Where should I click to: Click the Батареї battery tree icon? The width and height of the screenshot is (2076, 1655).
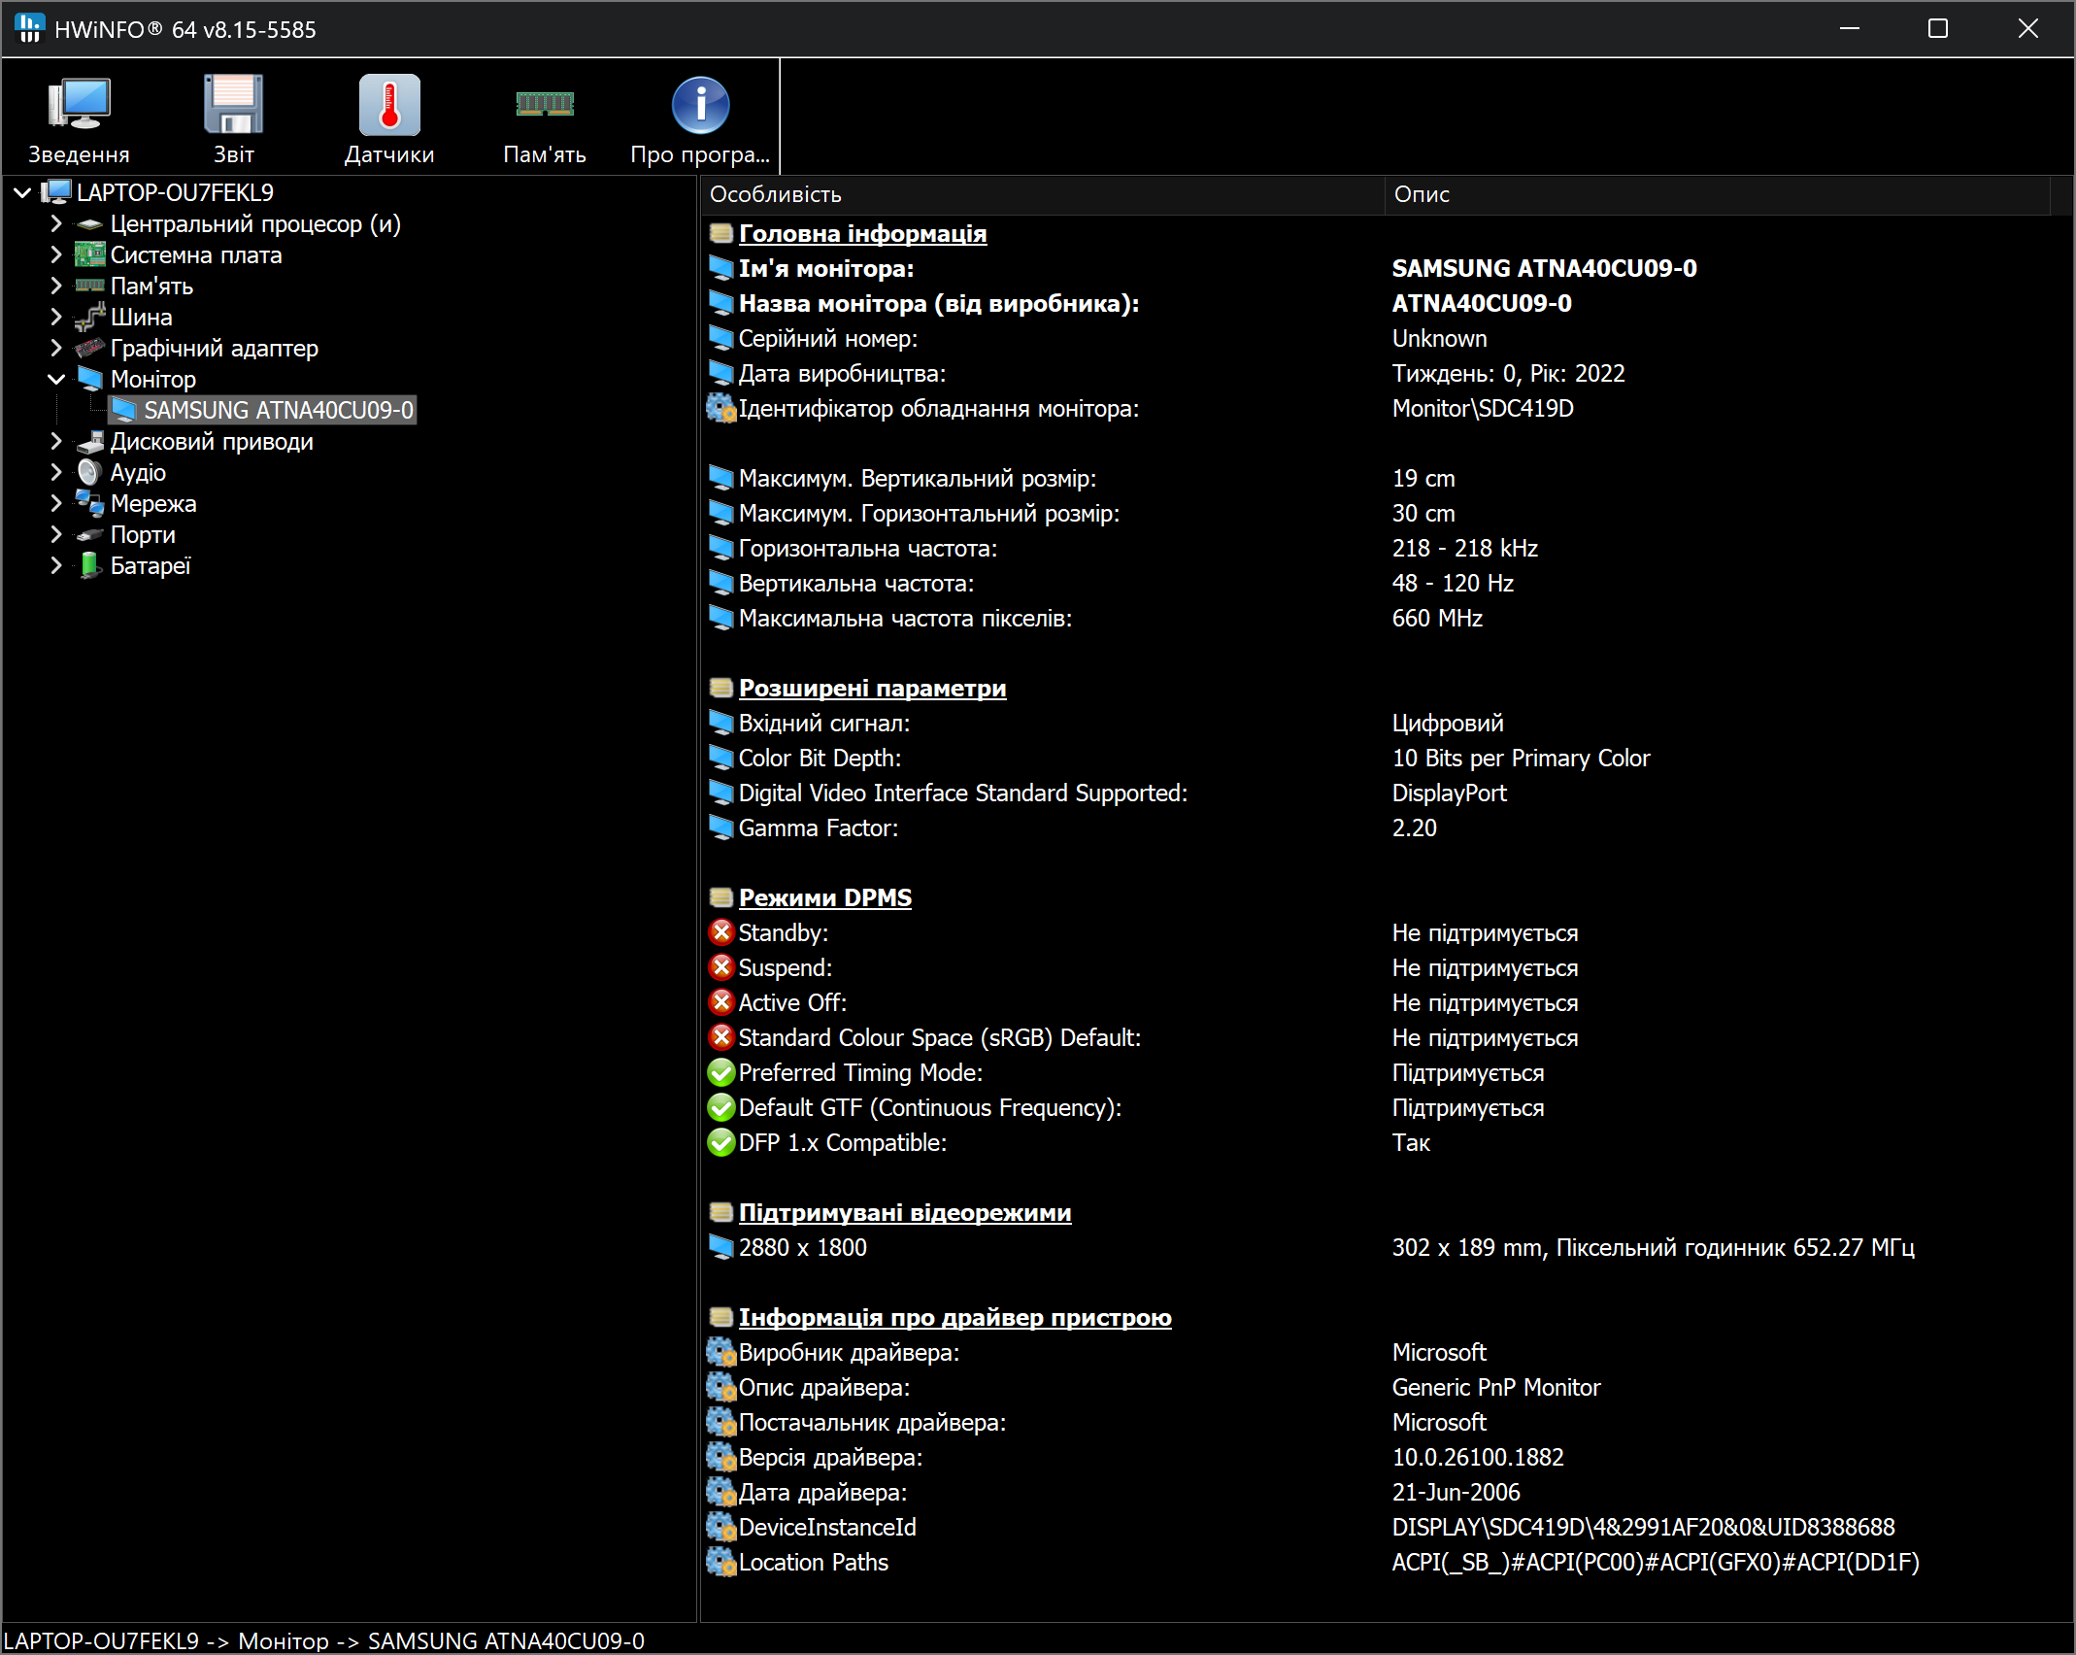click(89, 566)
